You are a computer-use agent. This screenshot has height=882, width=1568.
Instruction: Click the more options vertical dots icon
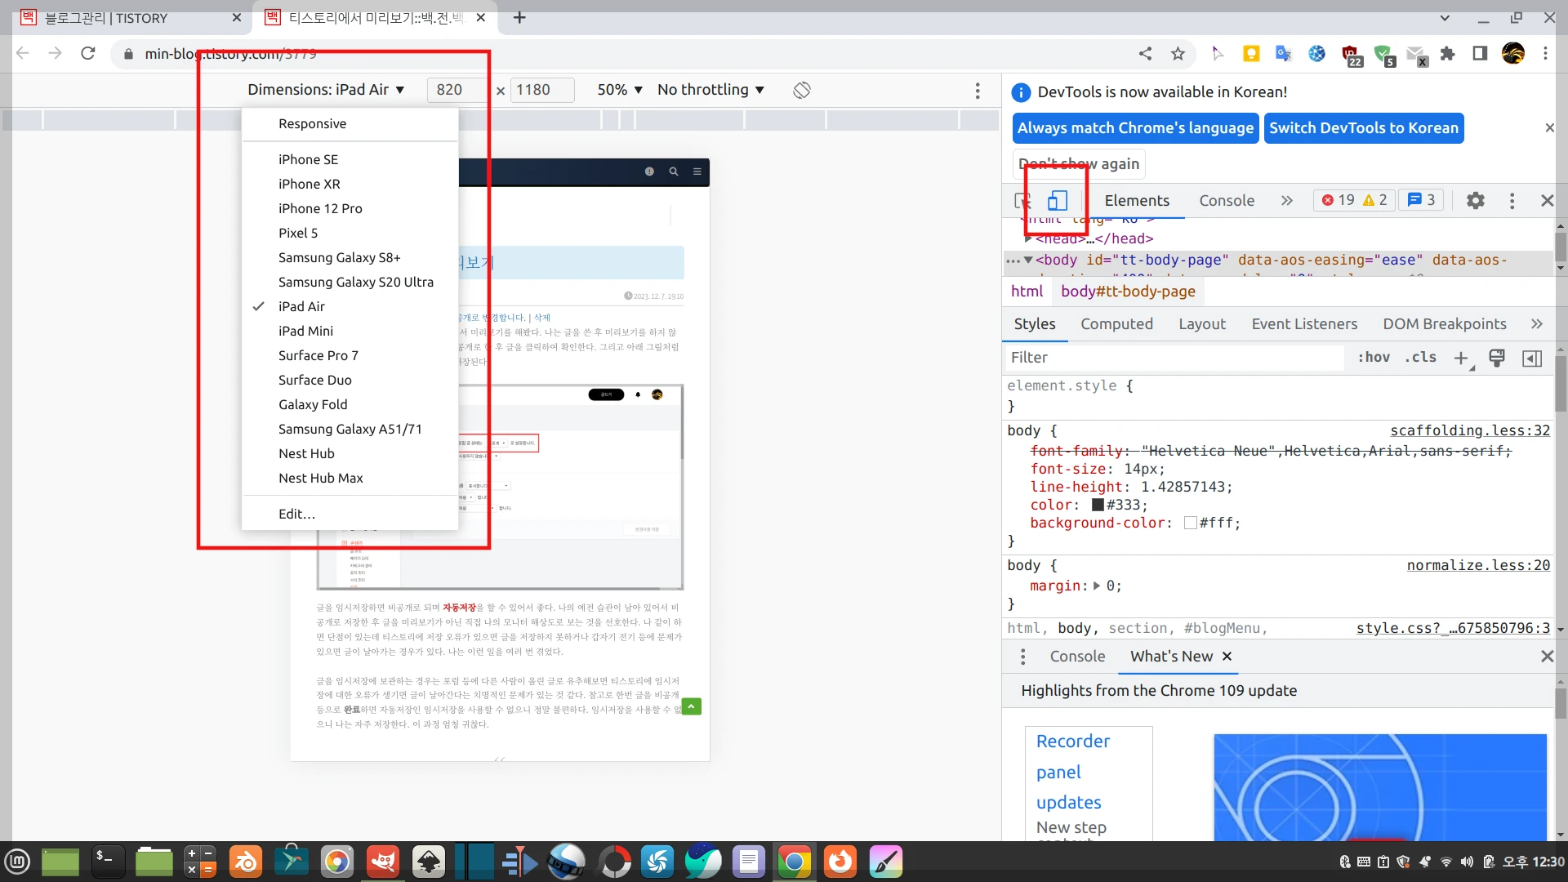point(978,89)
